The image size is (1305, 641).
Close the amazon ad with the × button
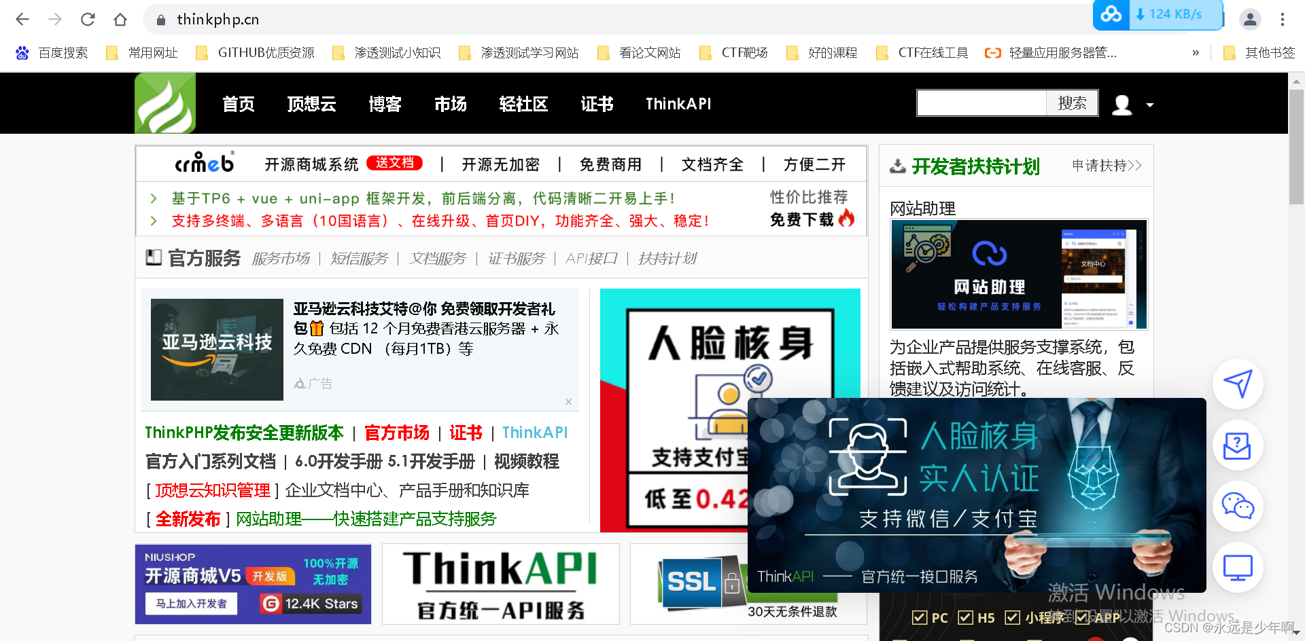click(568, 401)
